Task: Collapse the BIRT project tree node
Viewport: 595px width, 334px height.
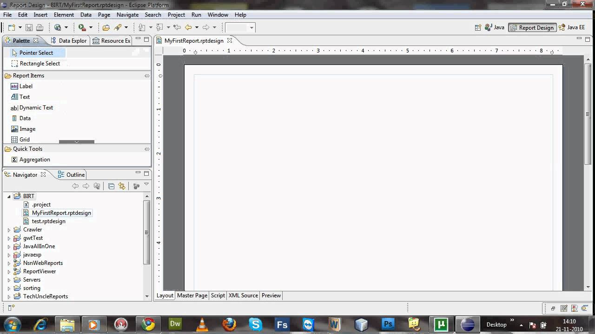Action: tap(8, 197)
